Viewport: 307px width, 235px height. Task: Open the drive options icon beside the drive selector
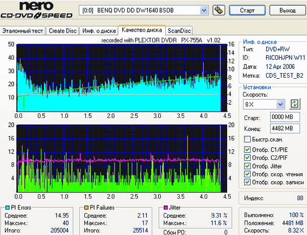tap(218, 10)
